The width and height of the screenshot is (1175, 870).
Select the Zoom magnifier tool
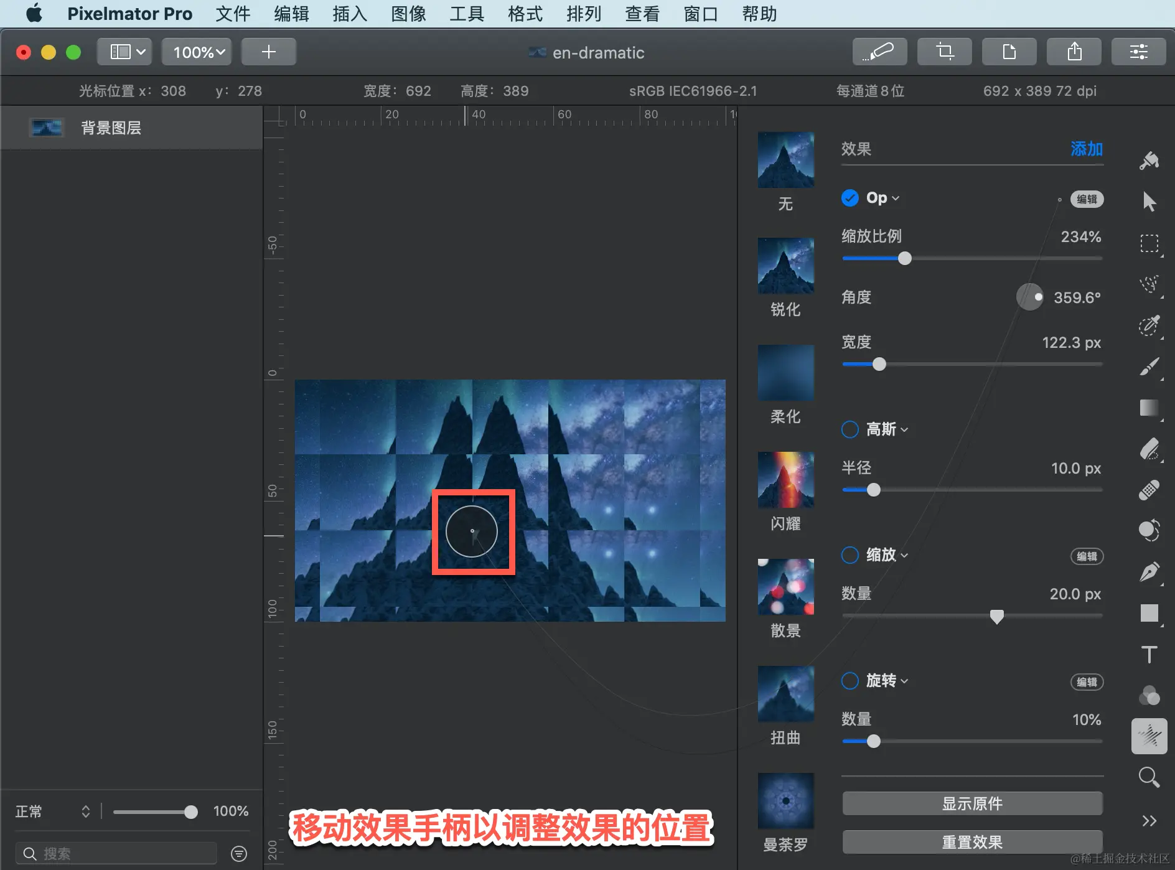pos(1149,777)
